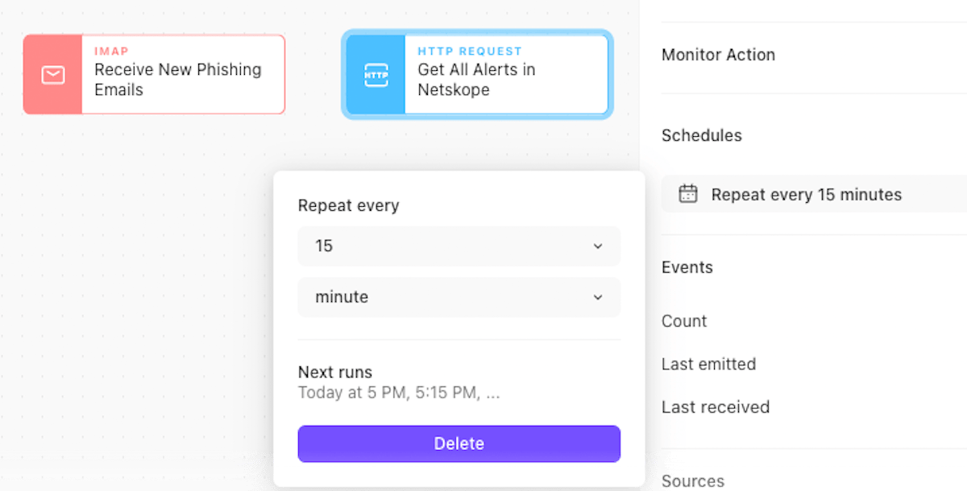Click the chevron arrow on the 15 dropdown

(x=597, y=246)
